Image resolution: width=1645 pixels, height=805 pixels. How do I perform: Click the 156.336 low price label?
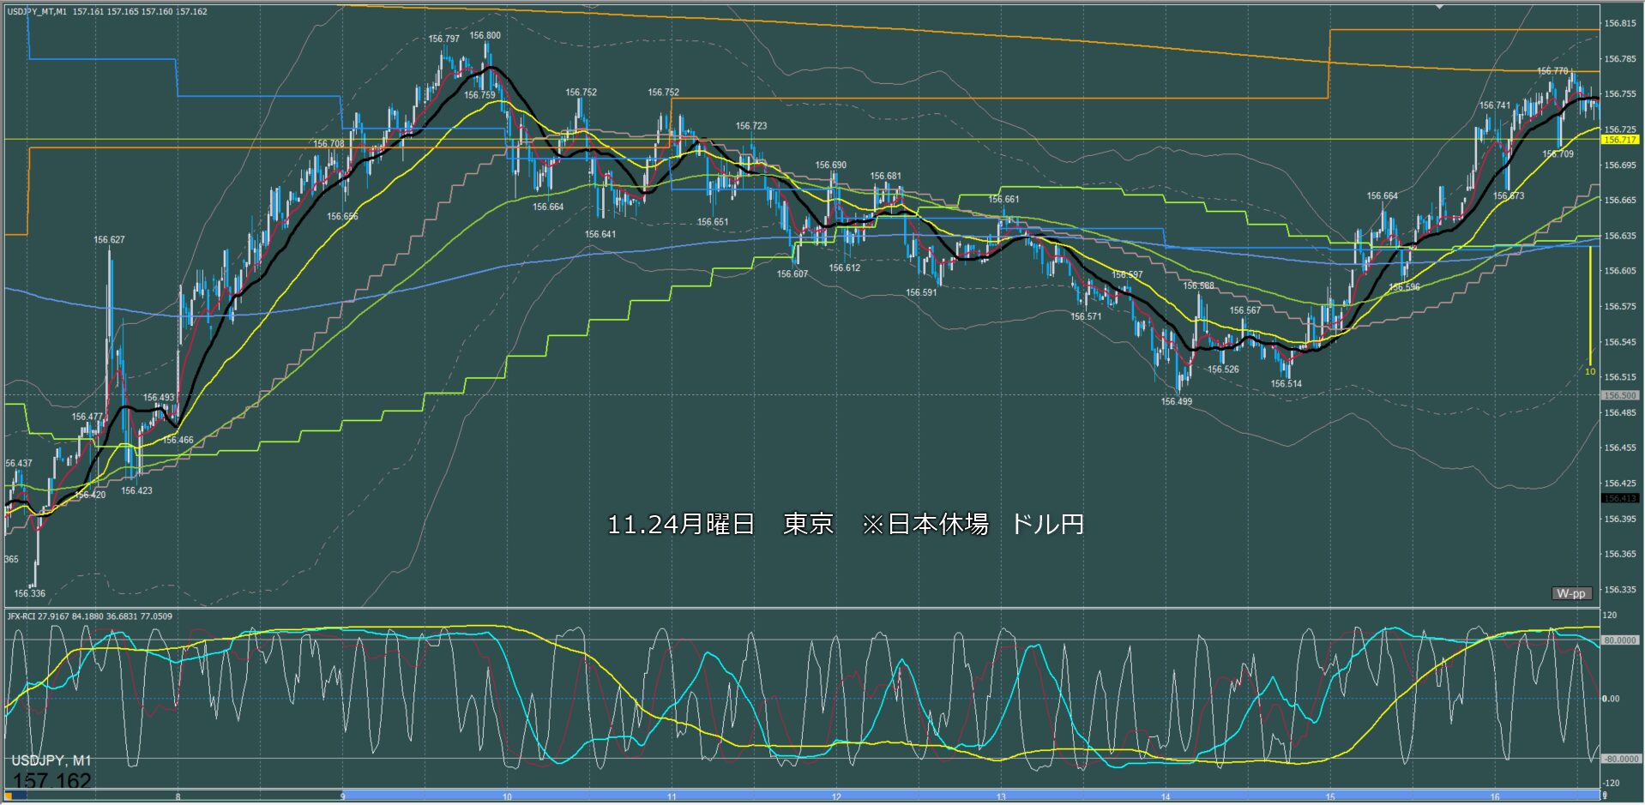[x=29, y=593]
